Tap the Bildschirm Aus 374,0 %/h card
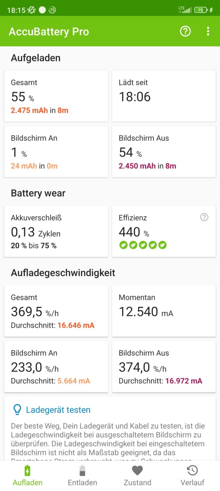This screenshot has width=220, height=491. click(164, 366)
